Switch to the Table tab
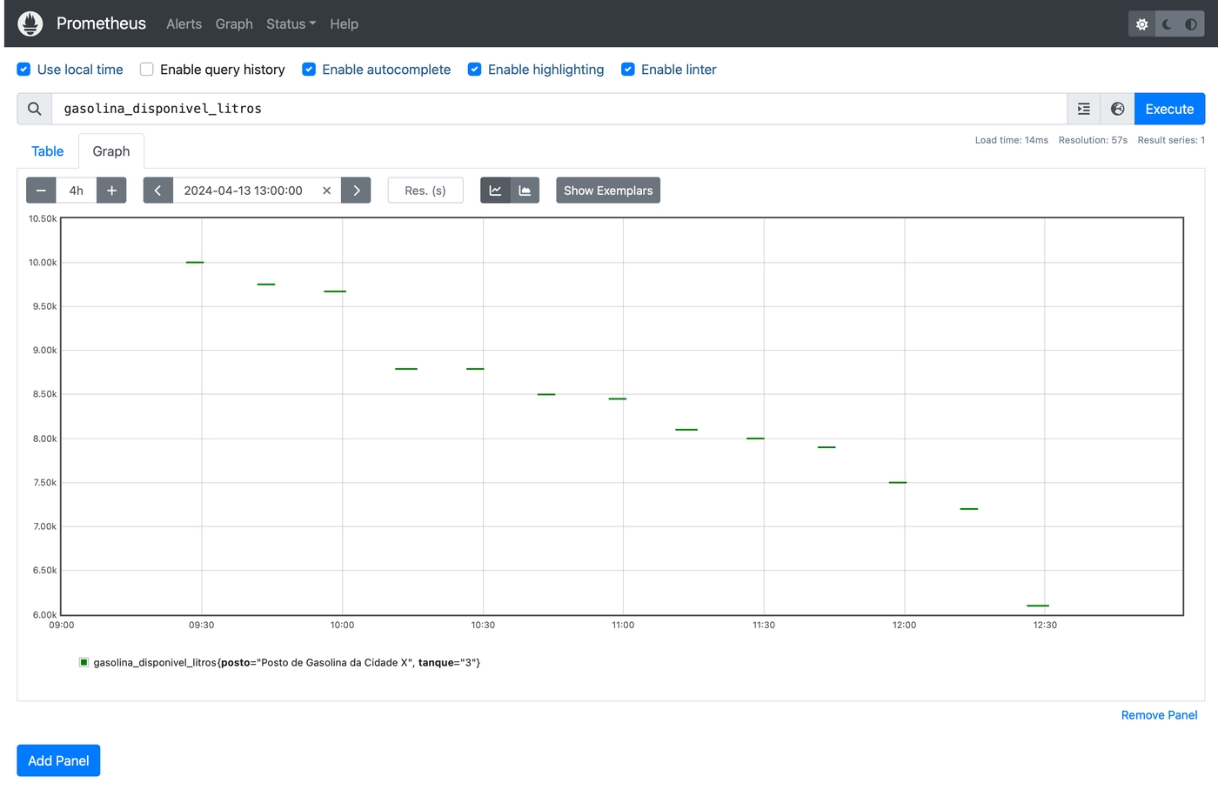This screenshot has width=1218, height=790. (x=48, y=151)
